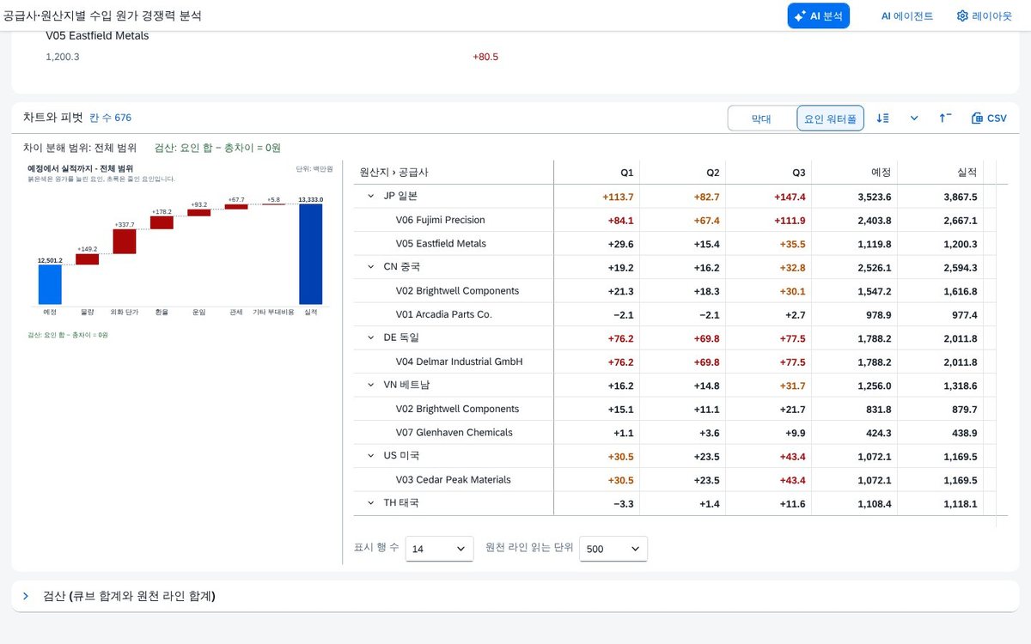The height and width of the screenshot is (644, 1031).
Task: Select the 요인 워터폴 view
Action: 830,118
